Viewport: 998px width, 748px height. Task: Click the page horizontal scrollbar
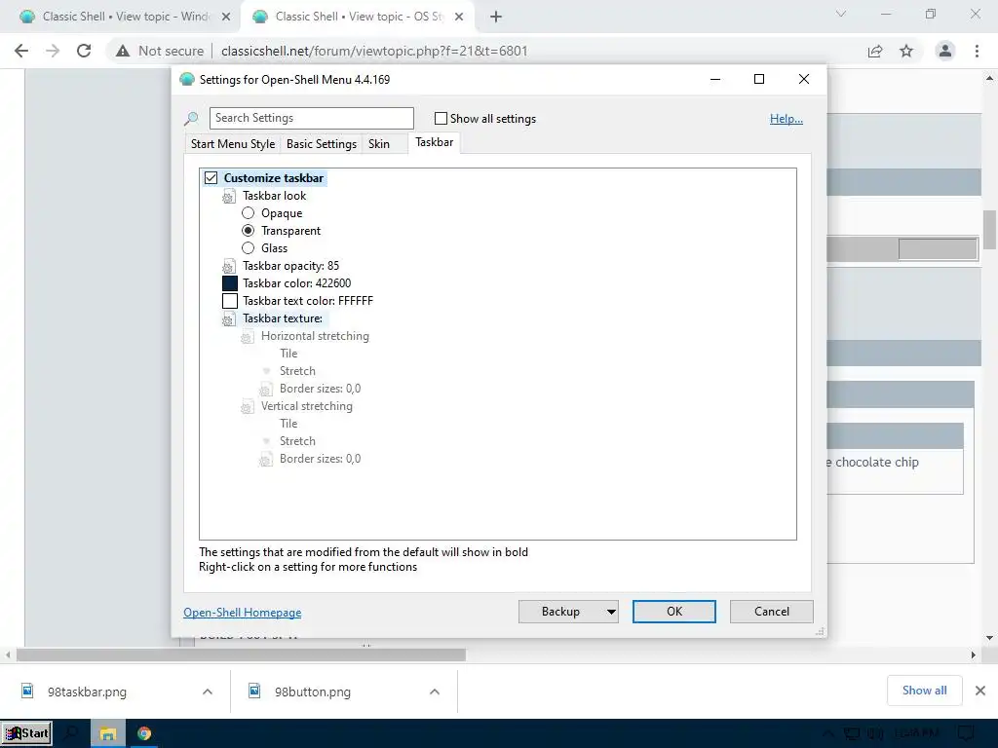pos(241,654)
